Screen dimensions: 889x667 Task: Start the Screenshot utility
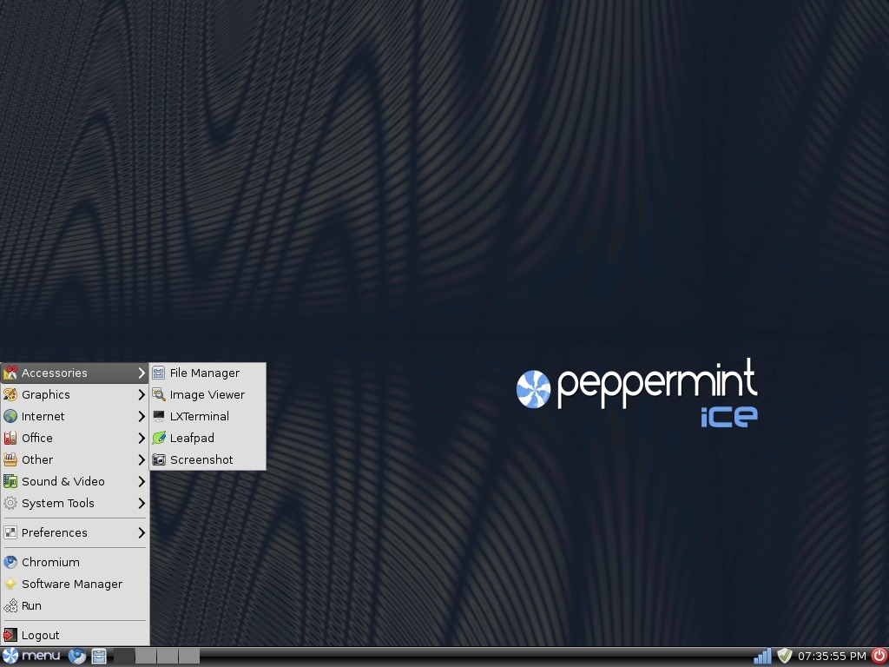click(207, 459)
